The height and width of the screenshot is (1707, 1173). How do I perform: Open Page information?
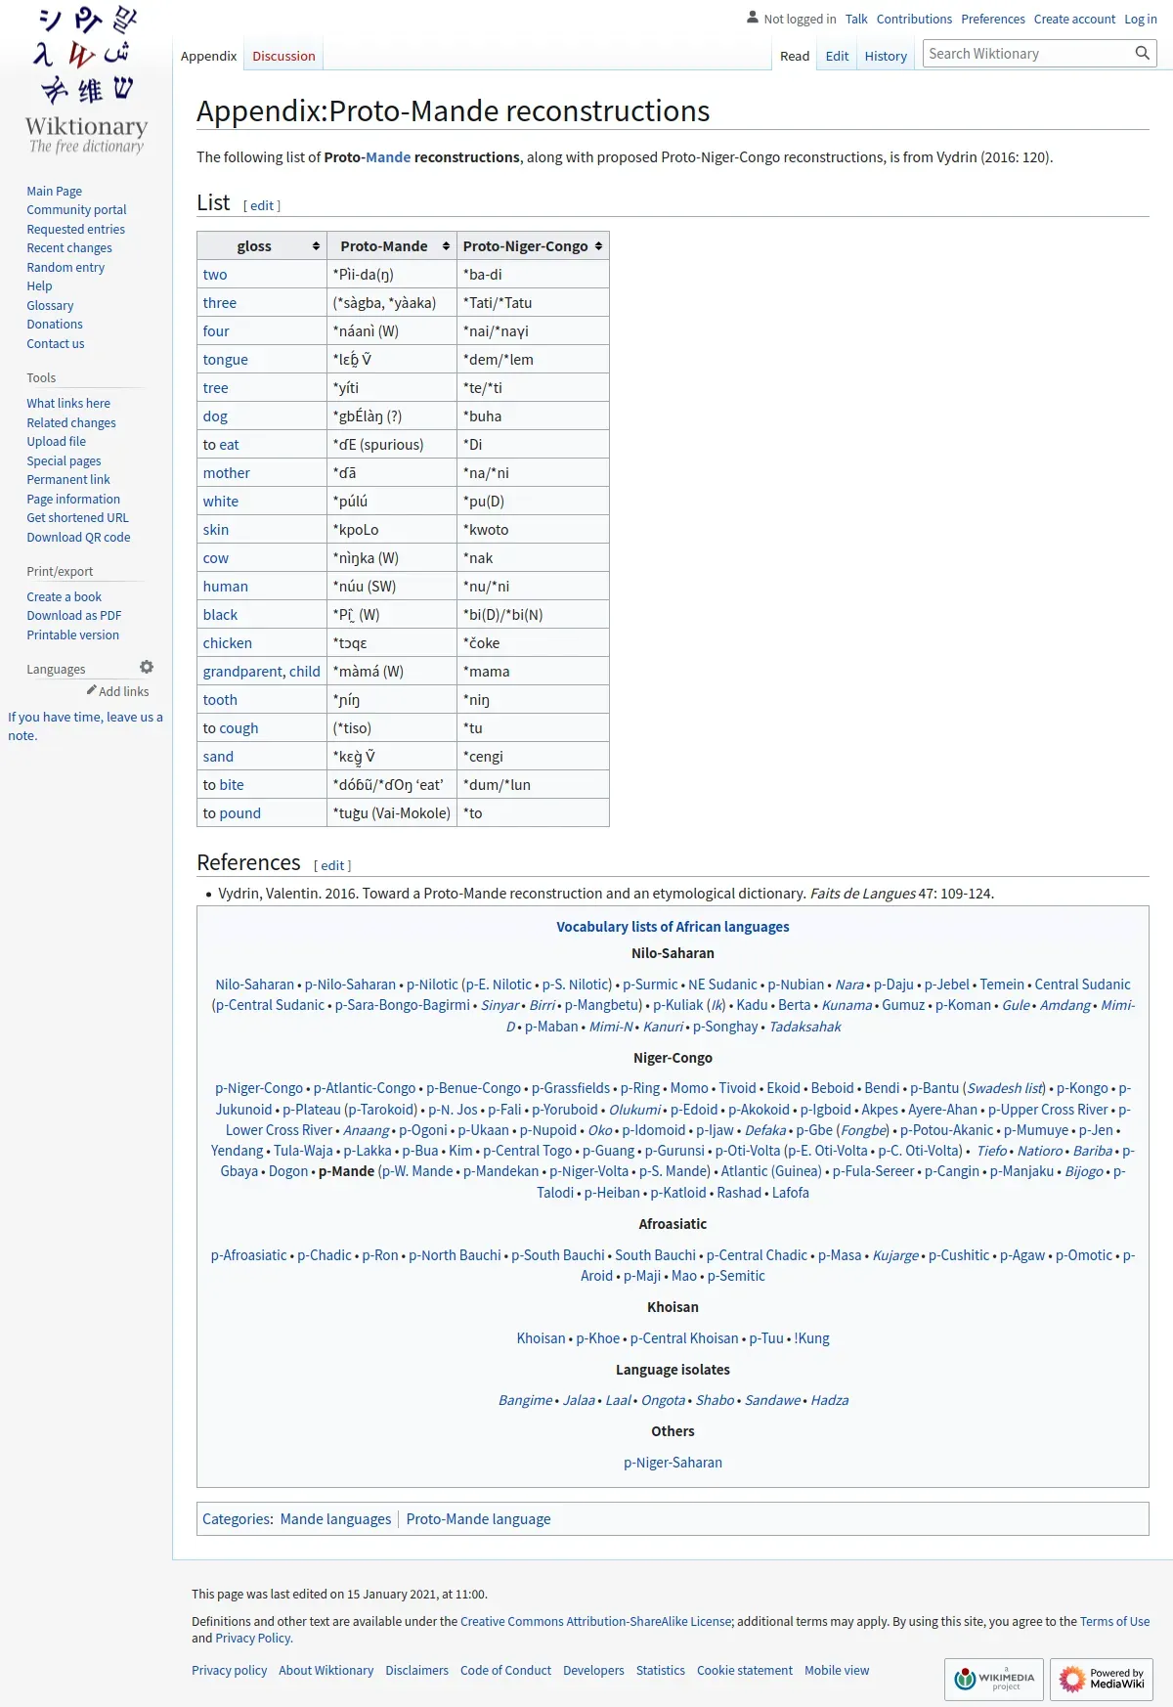(x=73, y=499)
